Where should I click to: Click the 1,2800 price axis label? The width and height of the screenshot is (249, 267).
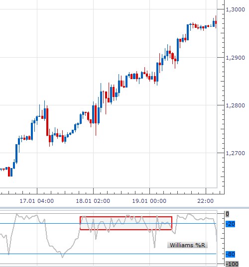236,105
